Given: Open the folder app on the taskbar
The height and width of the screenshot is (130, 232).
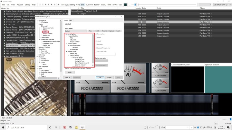Looking at the screenshot, I should click(x=76, y=127).
